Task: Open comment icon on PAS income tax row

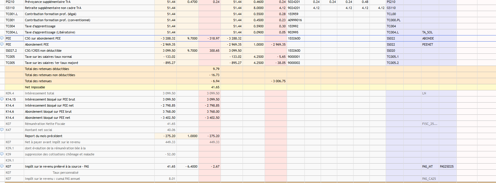Action: coord(2,166)
